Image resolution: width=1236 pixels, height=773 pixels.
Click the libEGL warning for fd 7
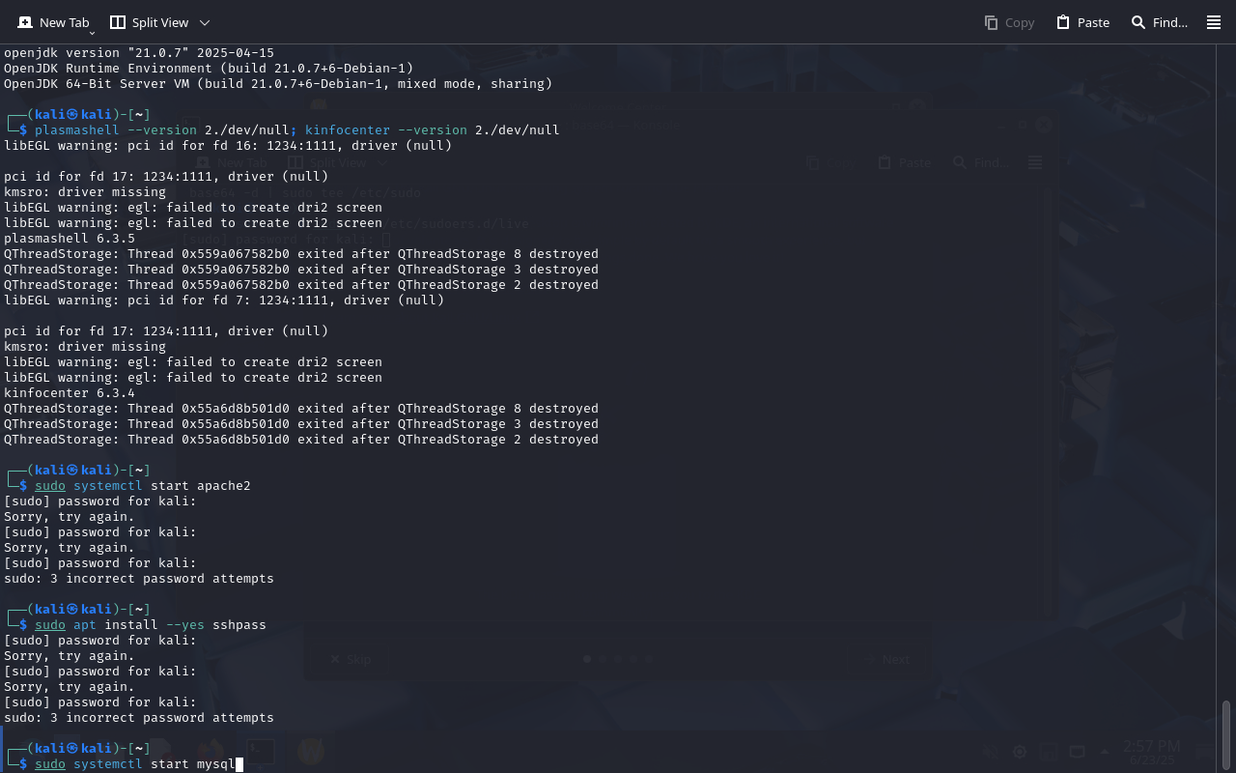point(224,301)
